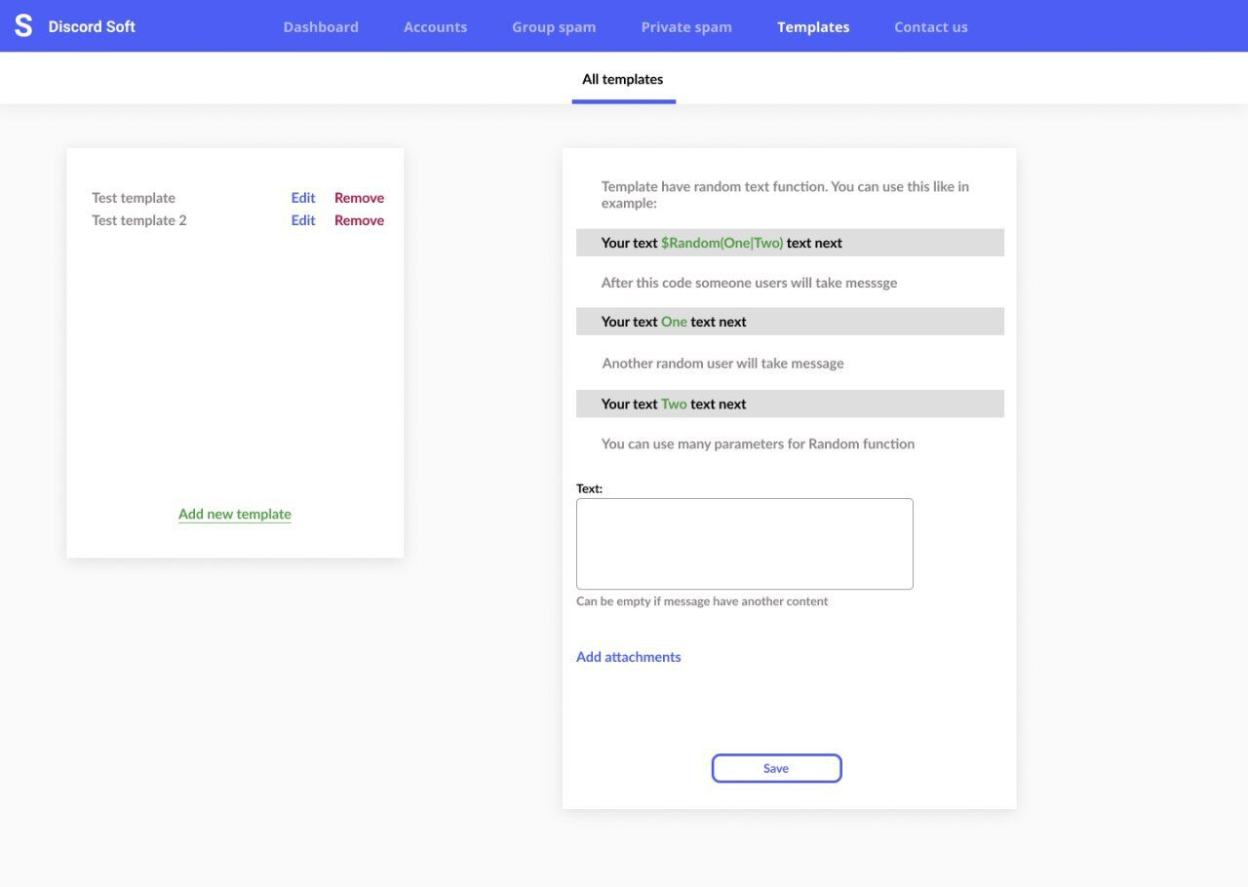Open the Private spam menu item
The image size is (1248, 887).
686,27
